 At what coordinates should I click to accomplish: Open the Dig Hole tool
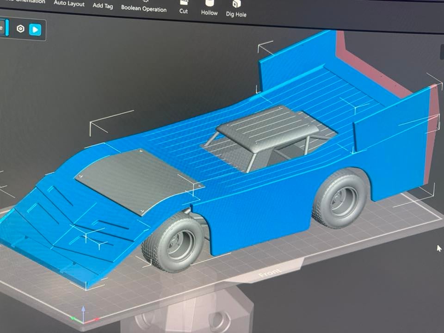236,9
